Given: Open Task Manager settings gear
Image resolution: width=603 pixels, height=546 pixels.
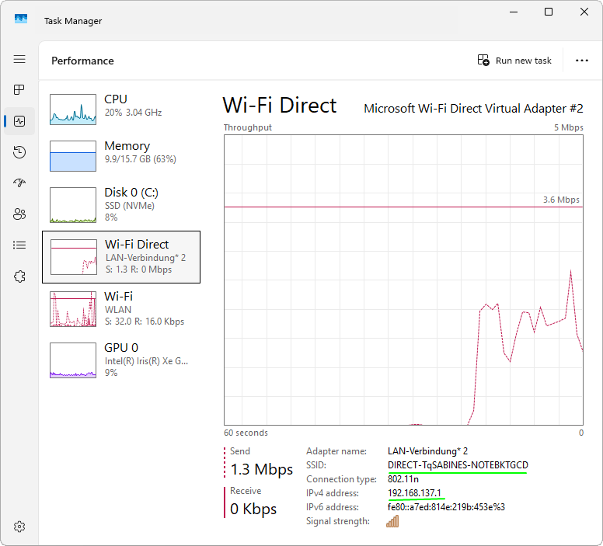Looking at the screenshot, I should [x=19, y=527].
